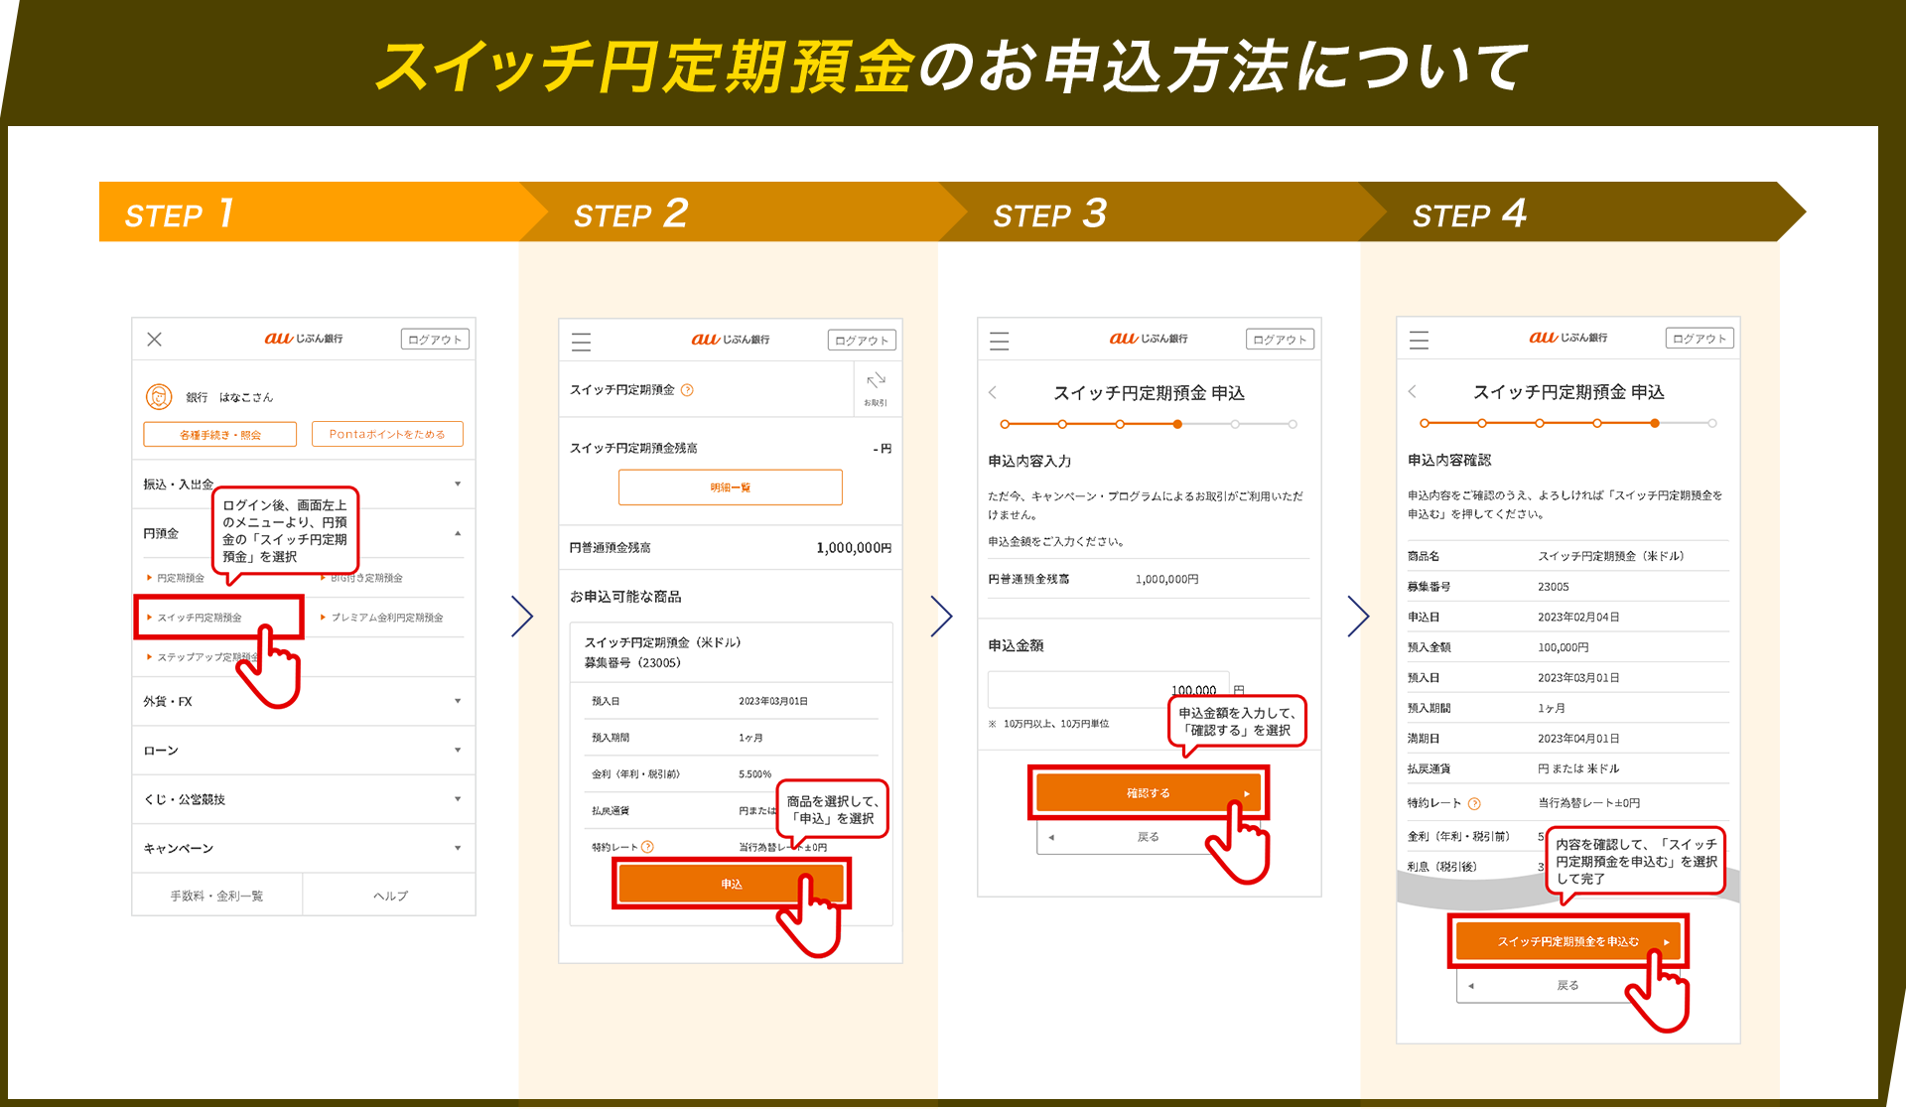Click ログアウト button in the STEP 4 screen
This screenshot has height=1109, width=1906.
[1701, 339]
